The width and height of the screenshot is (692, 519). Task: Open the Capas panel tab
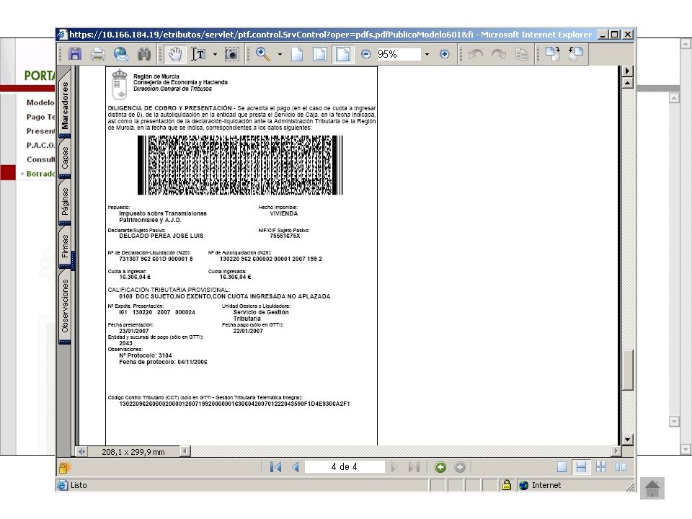[x=65, y=158]
